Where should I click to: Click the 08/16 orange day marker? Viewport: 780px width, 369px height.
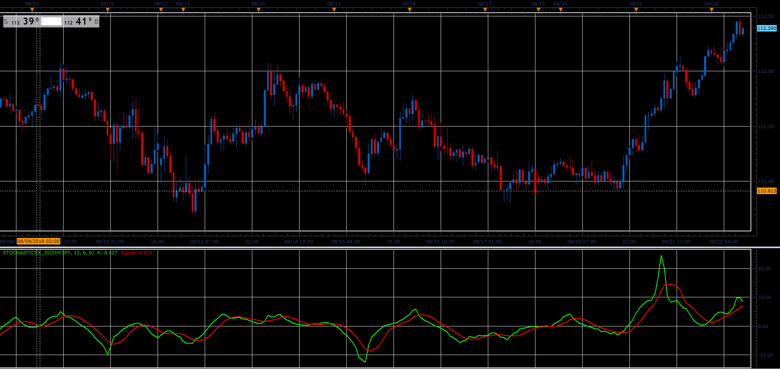tap(409, 10)
